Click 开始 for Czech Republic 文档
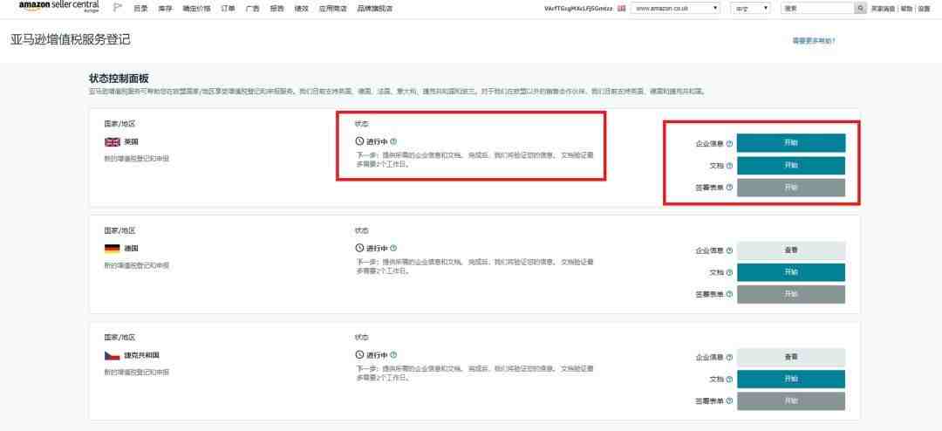This screenshot has height=431, width=942. (790, 380)
